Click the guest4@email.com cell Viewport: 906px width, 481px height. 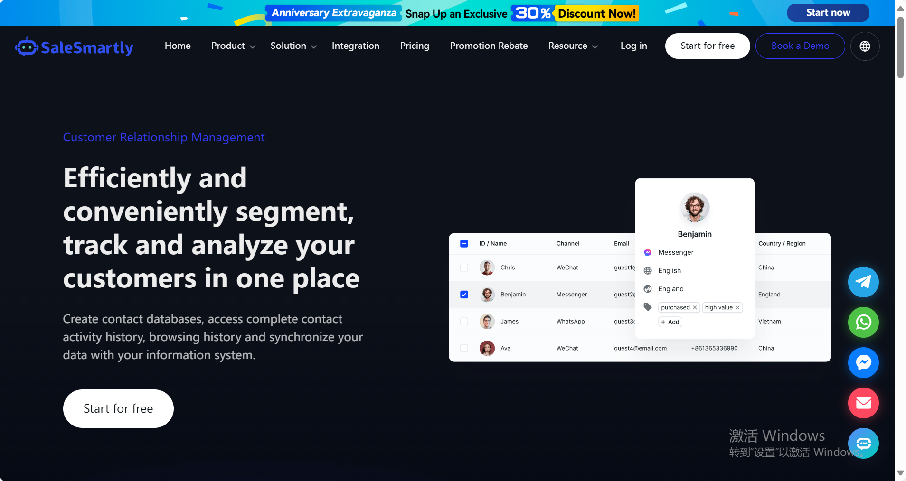[640, 348]
